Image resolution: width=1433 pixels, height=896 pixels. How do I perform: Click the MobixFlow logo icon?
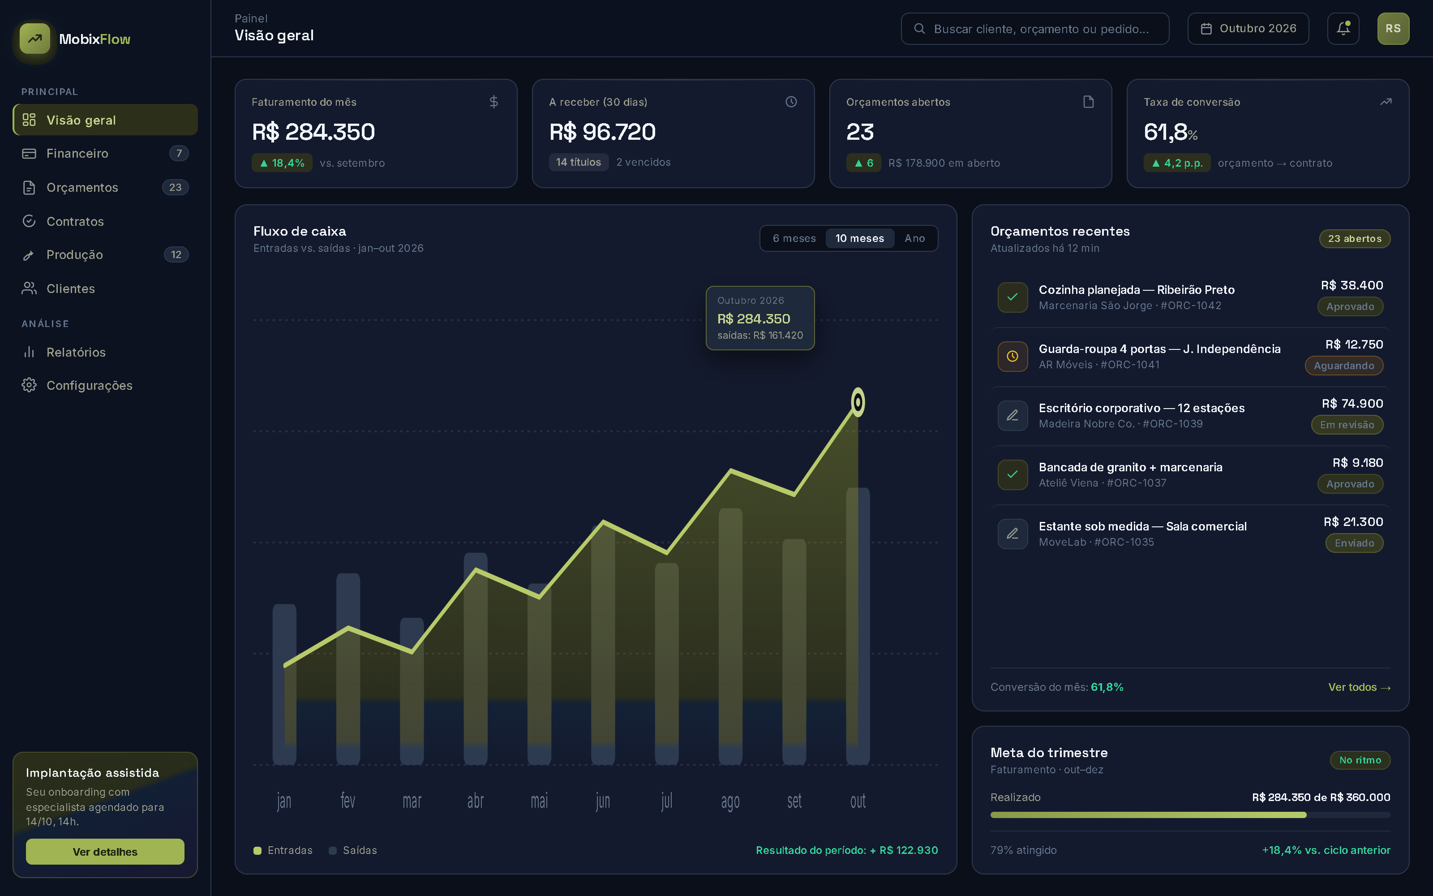[x=35, y=39]
